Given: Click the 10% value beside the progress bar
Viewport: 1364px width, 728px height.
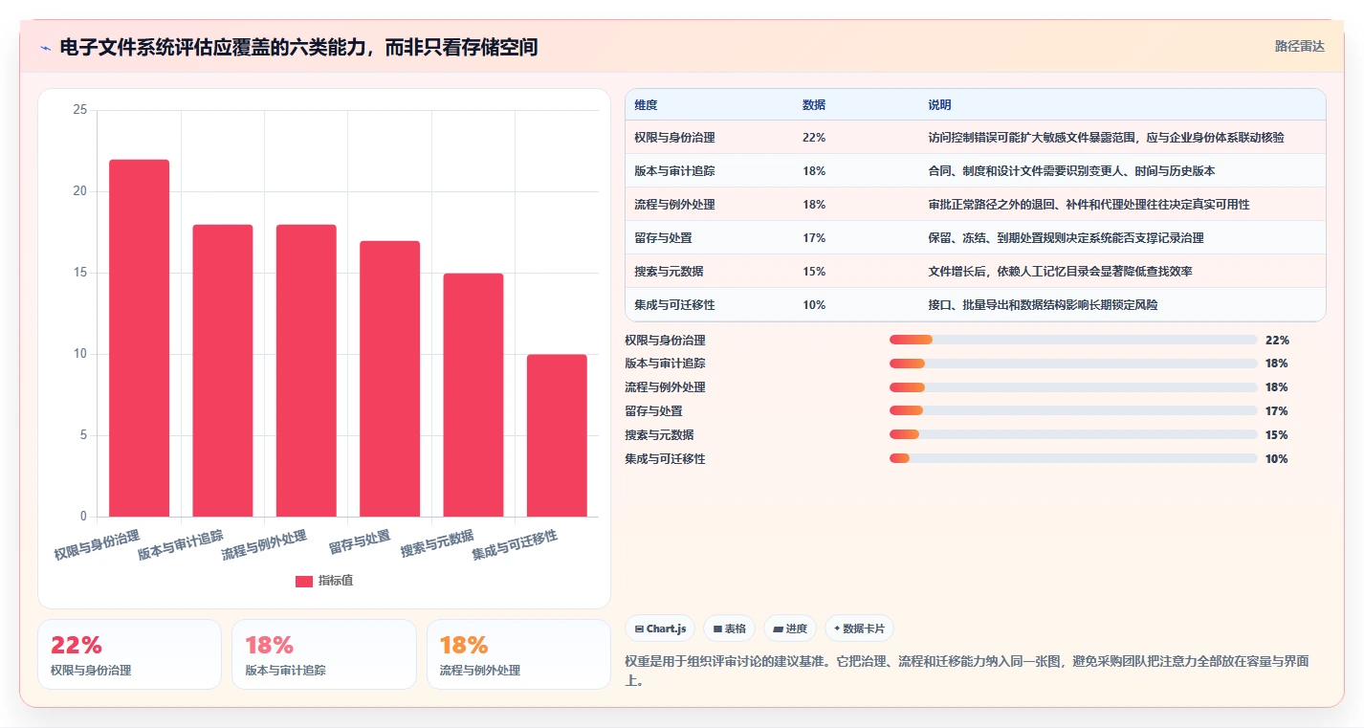Looking at the screenshot, I should pyautogui.click(x=1277, y=459).
